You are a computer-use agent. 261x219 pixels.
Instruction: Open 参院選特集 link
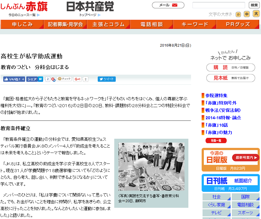pyautogui.click(x=216, y=96)
